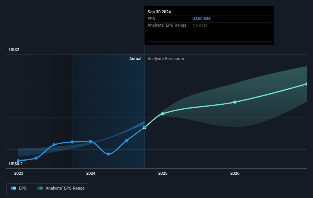Select the EPS data point at 2024
The image size is (313, 198).
click(x=90, y=142)
